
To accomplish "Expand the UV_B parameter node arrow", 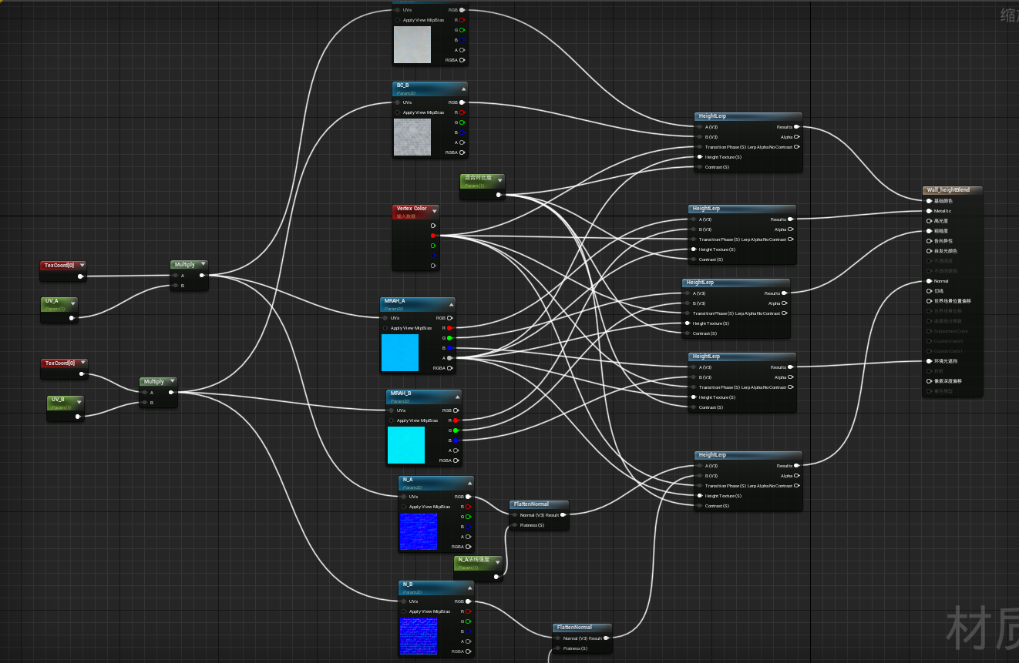I will point(79,402).
